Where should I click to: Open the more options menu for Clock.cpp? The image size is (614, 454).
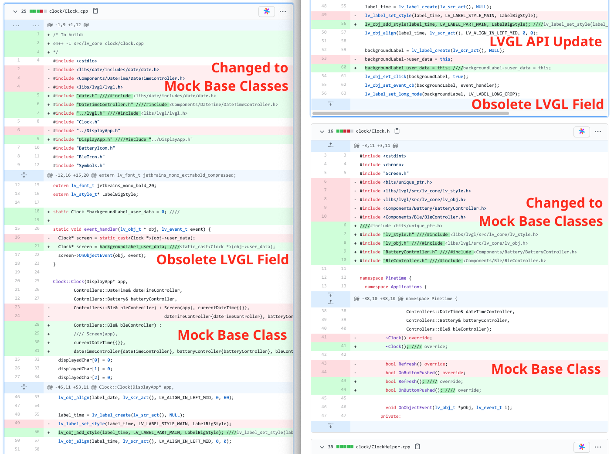[283, 11]
